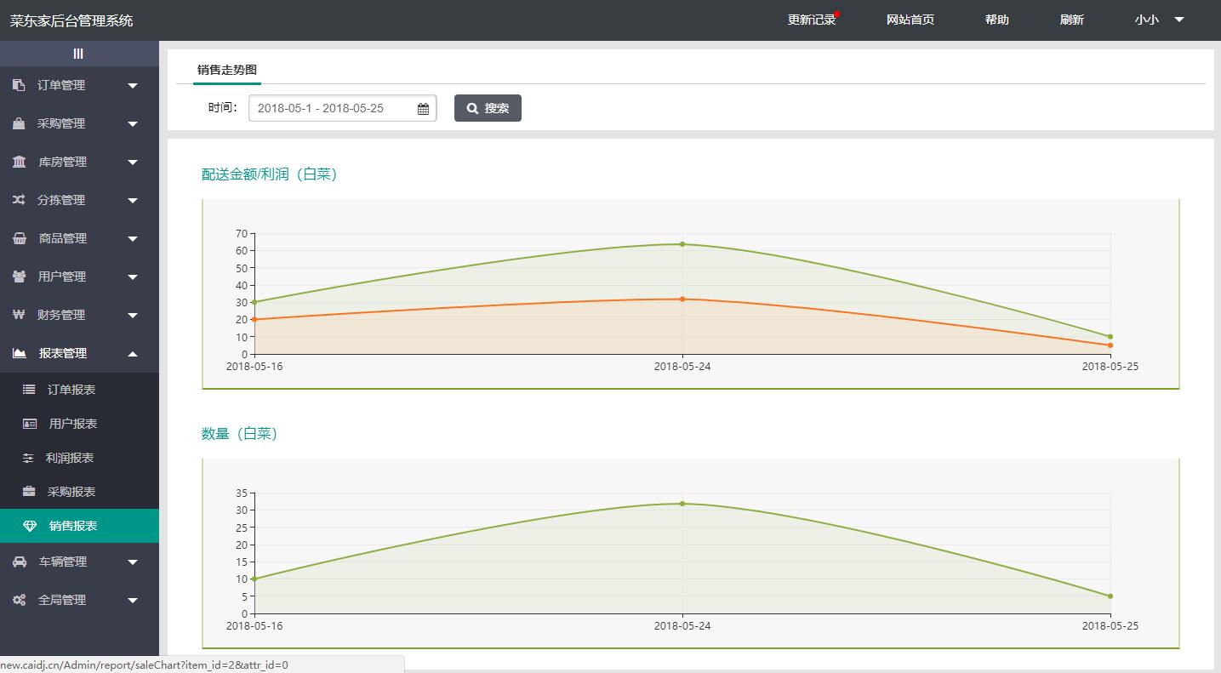Collapse the 报表管理 section arrow
The width and height of the screenshot is (1221, 673).
pyautogui.click(x=133, y=353)
